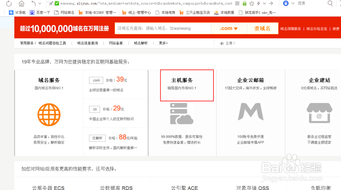The height and width of the screenshot is (190, 341).
Task: Click the QR code icon in address bar
Action: click(x=237, y=3)
